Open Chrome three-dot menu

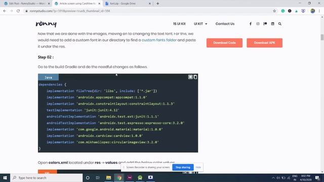(x=319, y=11)
